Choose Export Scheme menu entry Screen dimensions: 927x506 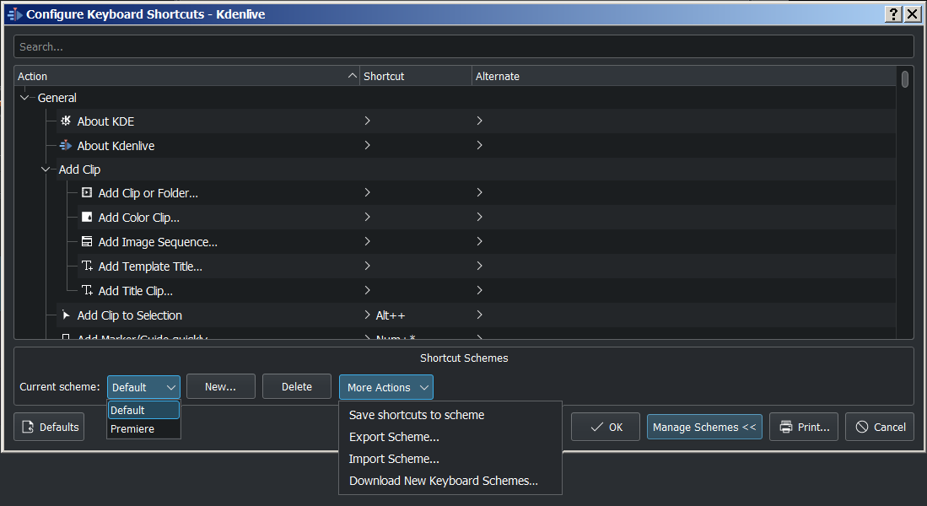pyautogui.click(x=394, y=437)
